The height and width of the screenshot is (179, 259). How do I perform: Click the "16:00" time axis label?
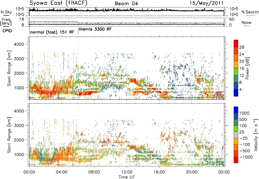tap(159, 172)
